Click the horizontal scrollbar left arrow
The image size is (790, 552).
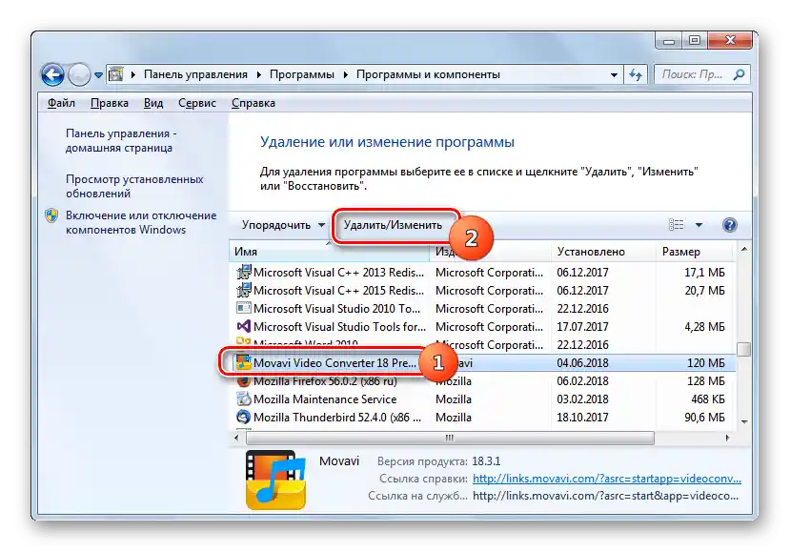(x=236, y=438)
